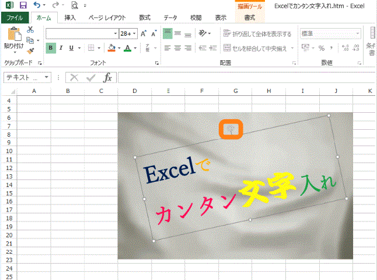This screenshot has height=280, width=377.
Task: Click the Undo arrow icon
Action: pos(37,5)
